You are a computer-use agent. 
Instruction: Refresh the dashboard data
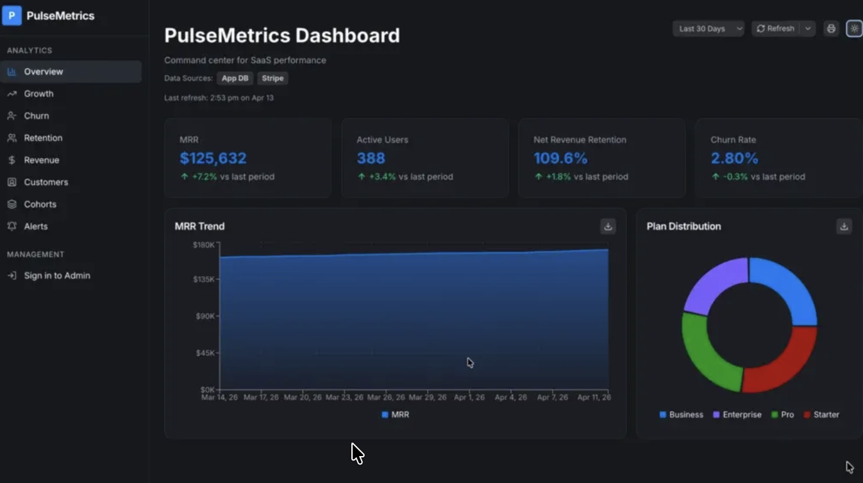[x=776, y=28]
